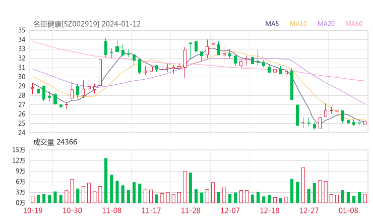Select the 10-19 date on the x-axis

pos(33,210)
